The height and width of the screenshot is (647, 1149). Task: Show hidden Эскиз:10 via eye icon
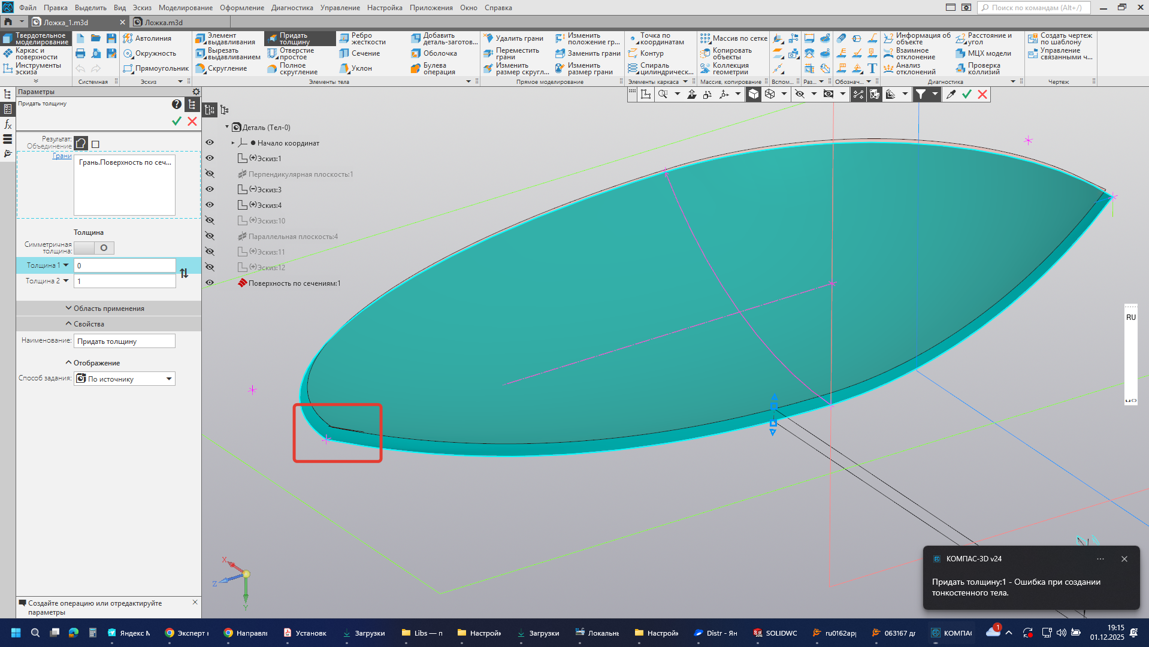coord(210,220)
